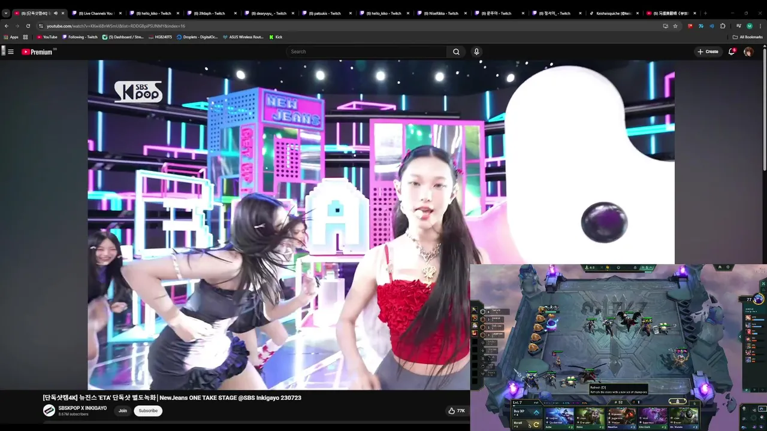
Task: Open the media controls icon in toolbar
Action: pyautogui.click(x=738, y=26)
